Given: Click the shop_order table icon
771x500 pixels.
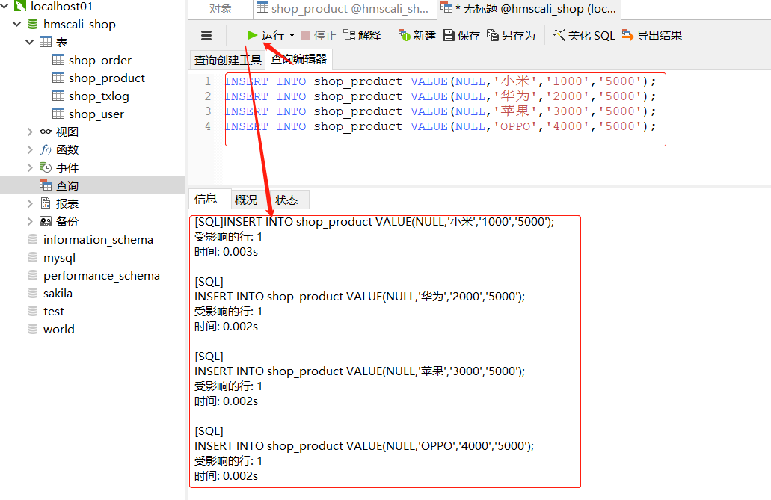Looking at the screenshot, I should (x=58, y=60).
